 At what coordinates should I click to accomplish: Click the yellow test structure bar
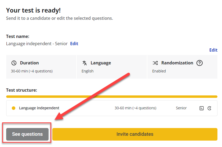click(x=112, y=96)
